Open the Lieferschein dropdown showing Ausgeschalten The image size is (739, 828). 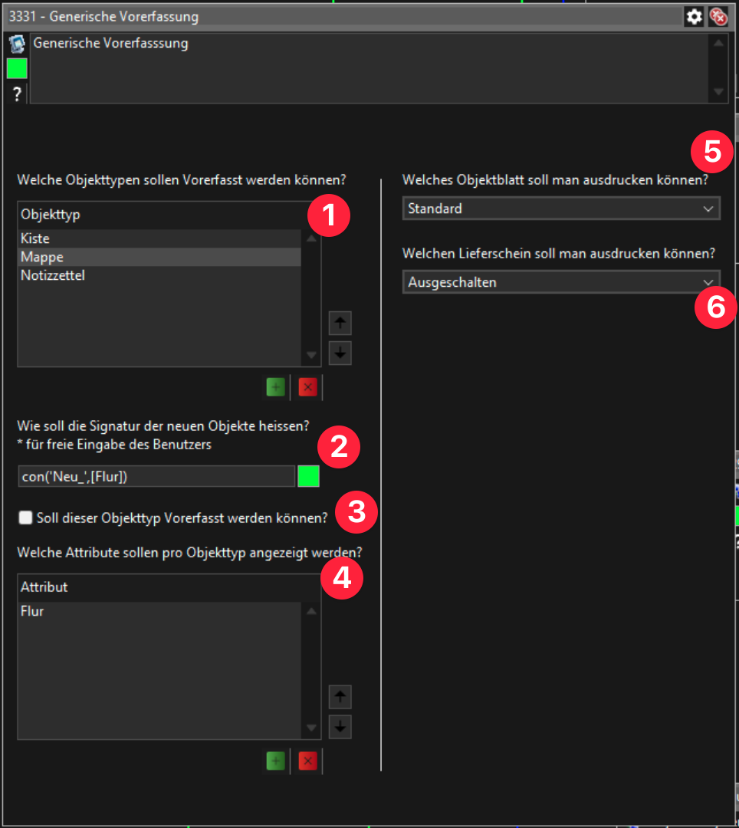point(560,282)
